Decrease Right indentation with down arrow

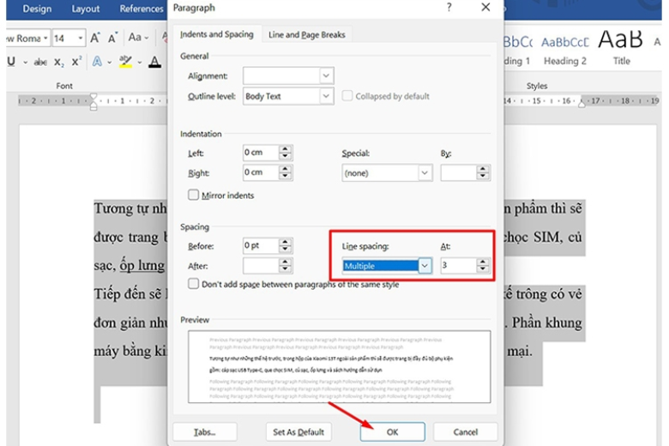point(286,177)
